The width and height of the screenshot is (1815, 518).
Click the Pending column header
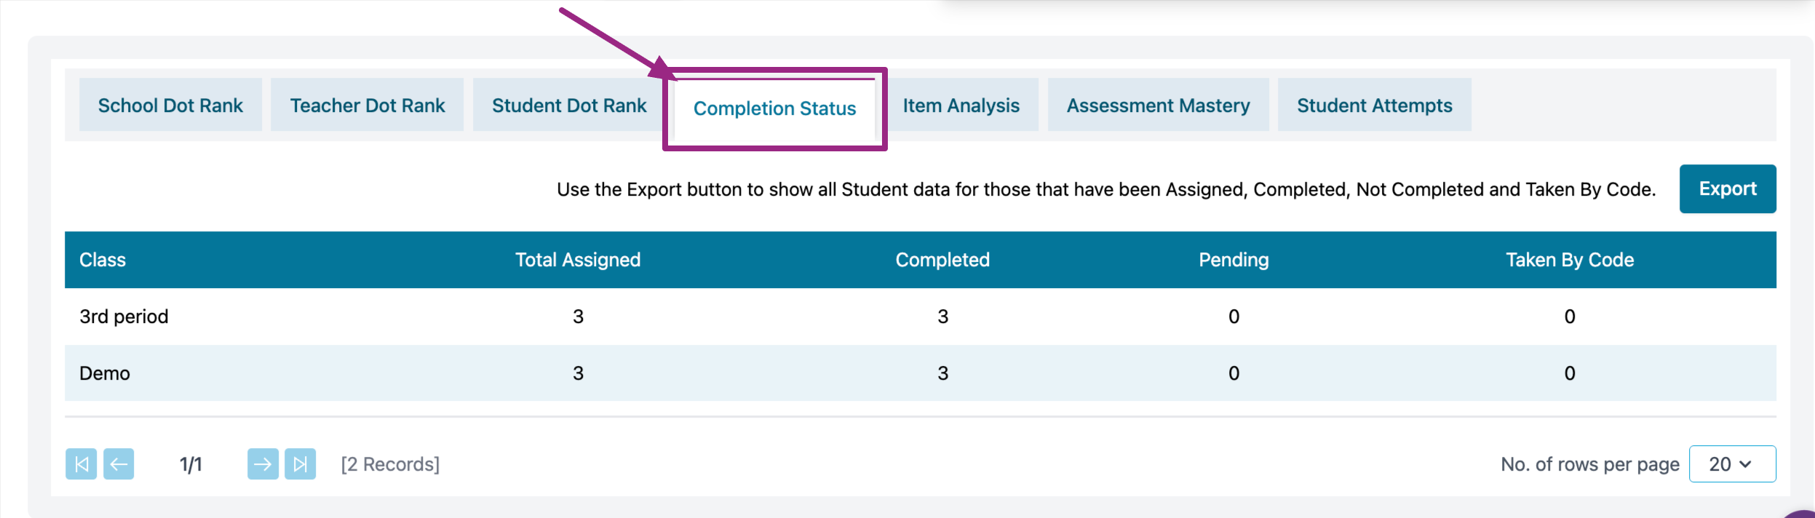(x=1234, y=260)
